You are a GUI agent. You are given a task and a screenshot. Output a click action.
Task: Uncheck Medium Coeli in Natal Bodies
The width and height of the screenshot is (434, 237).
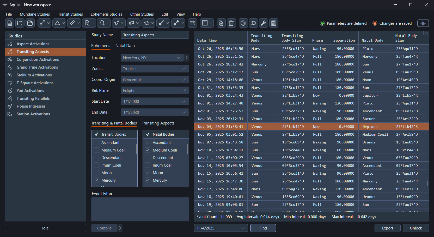(x=148, y=150)
